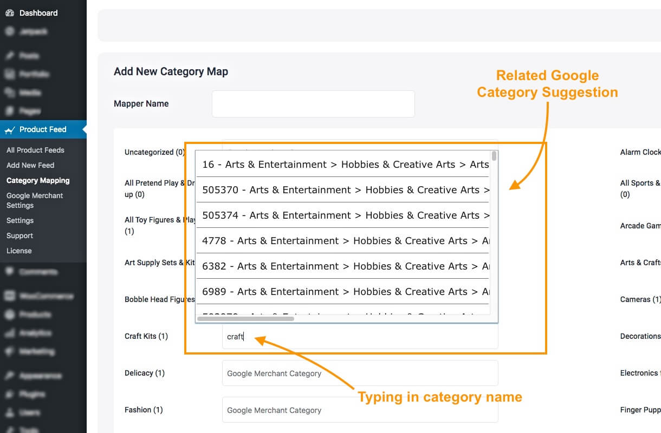The height and width of the screenshot is (433, 661).
Task: Click the Cameras (1) label
Action: click(640, 299)
